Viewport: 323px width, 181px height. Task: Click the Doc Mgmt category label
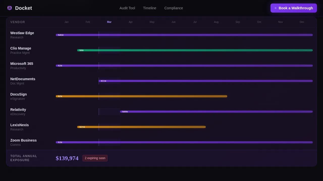pyautogui.click(x=17, y=83)
